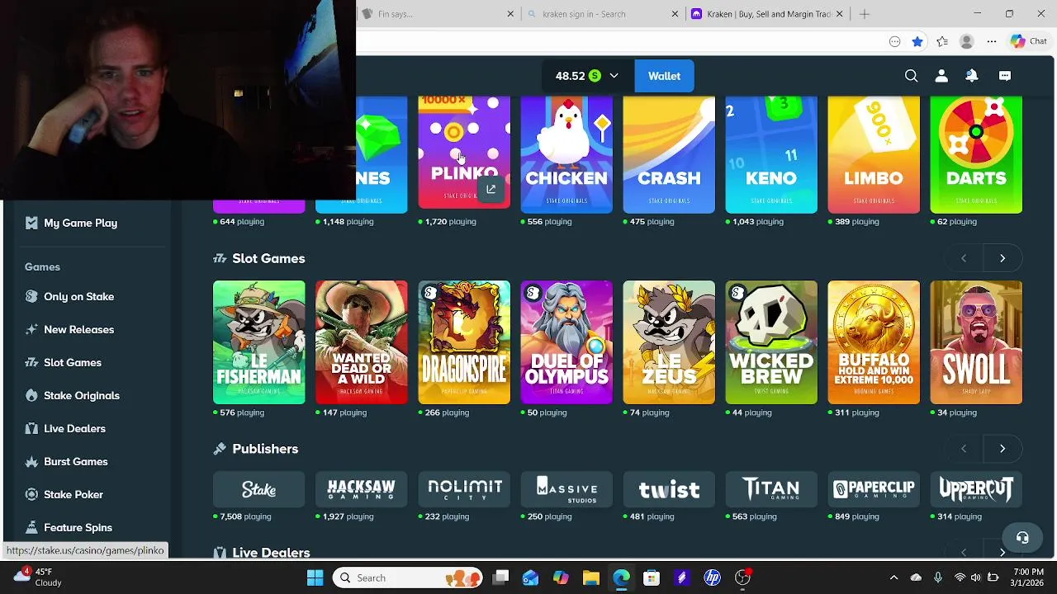
Task: Open the Hacksaw Gaming publisher tile
Action: point(362,489)
